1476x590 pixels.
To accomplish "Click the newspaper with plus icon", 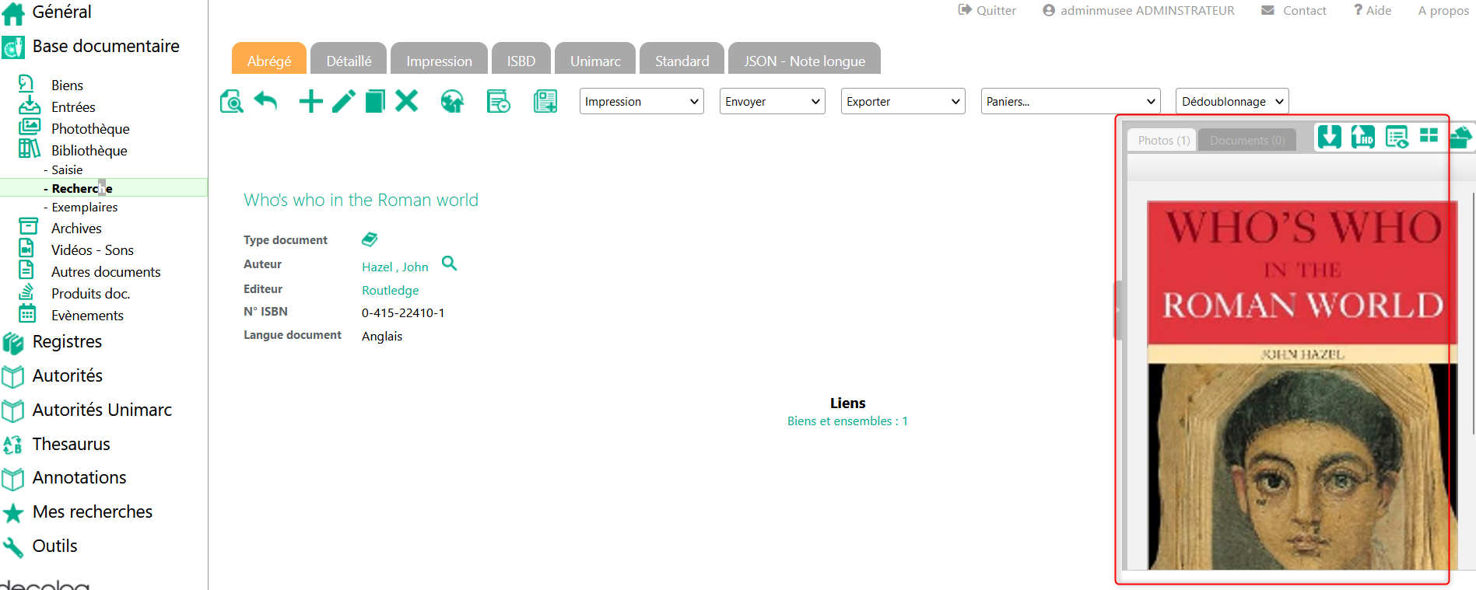I will tap(545, 101).
